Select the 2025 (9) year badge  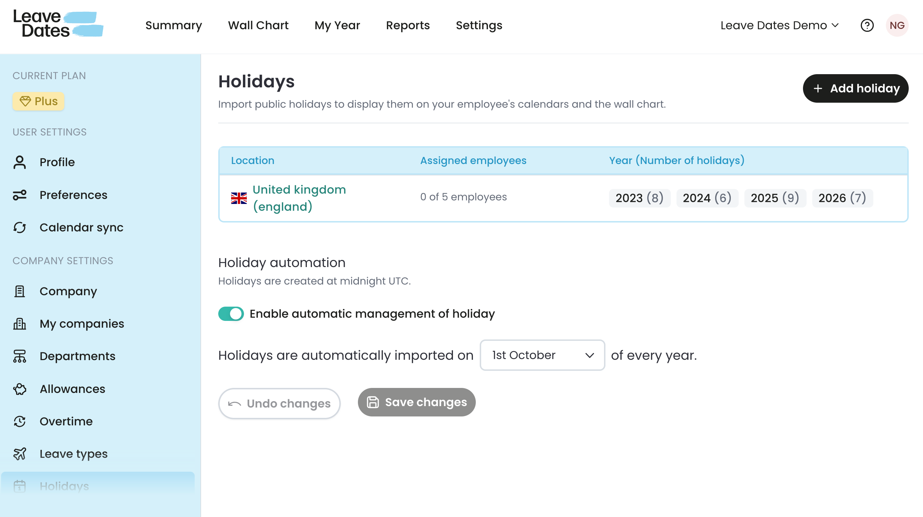775,198
